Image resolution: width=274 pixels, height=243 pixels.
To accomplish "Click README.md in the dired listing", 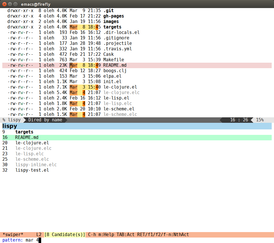I will tap(115, 65).
